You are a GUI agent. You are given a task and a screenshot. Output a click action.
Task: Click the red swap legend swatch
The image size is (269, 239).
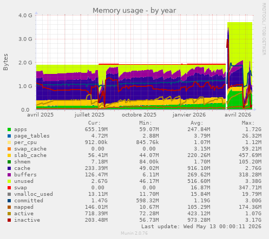click(9, 188)
